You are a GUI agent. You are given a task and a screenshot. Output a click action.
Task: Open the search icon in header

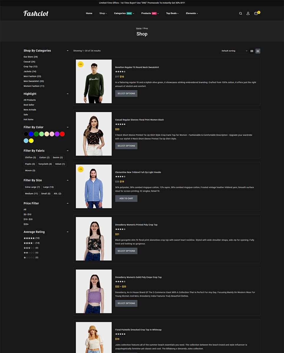(x=240, y=14)
